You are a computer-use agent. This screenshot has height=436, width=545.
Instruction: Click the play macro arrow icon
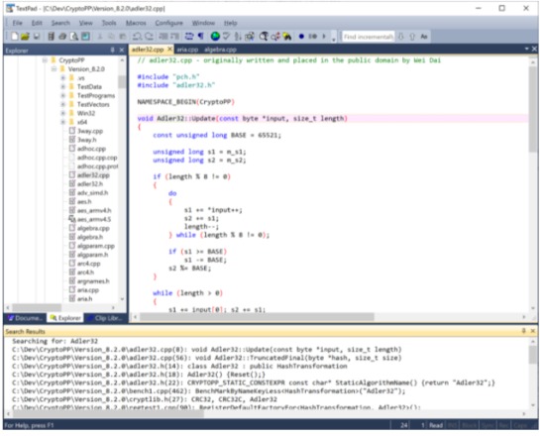pos(324,36)
